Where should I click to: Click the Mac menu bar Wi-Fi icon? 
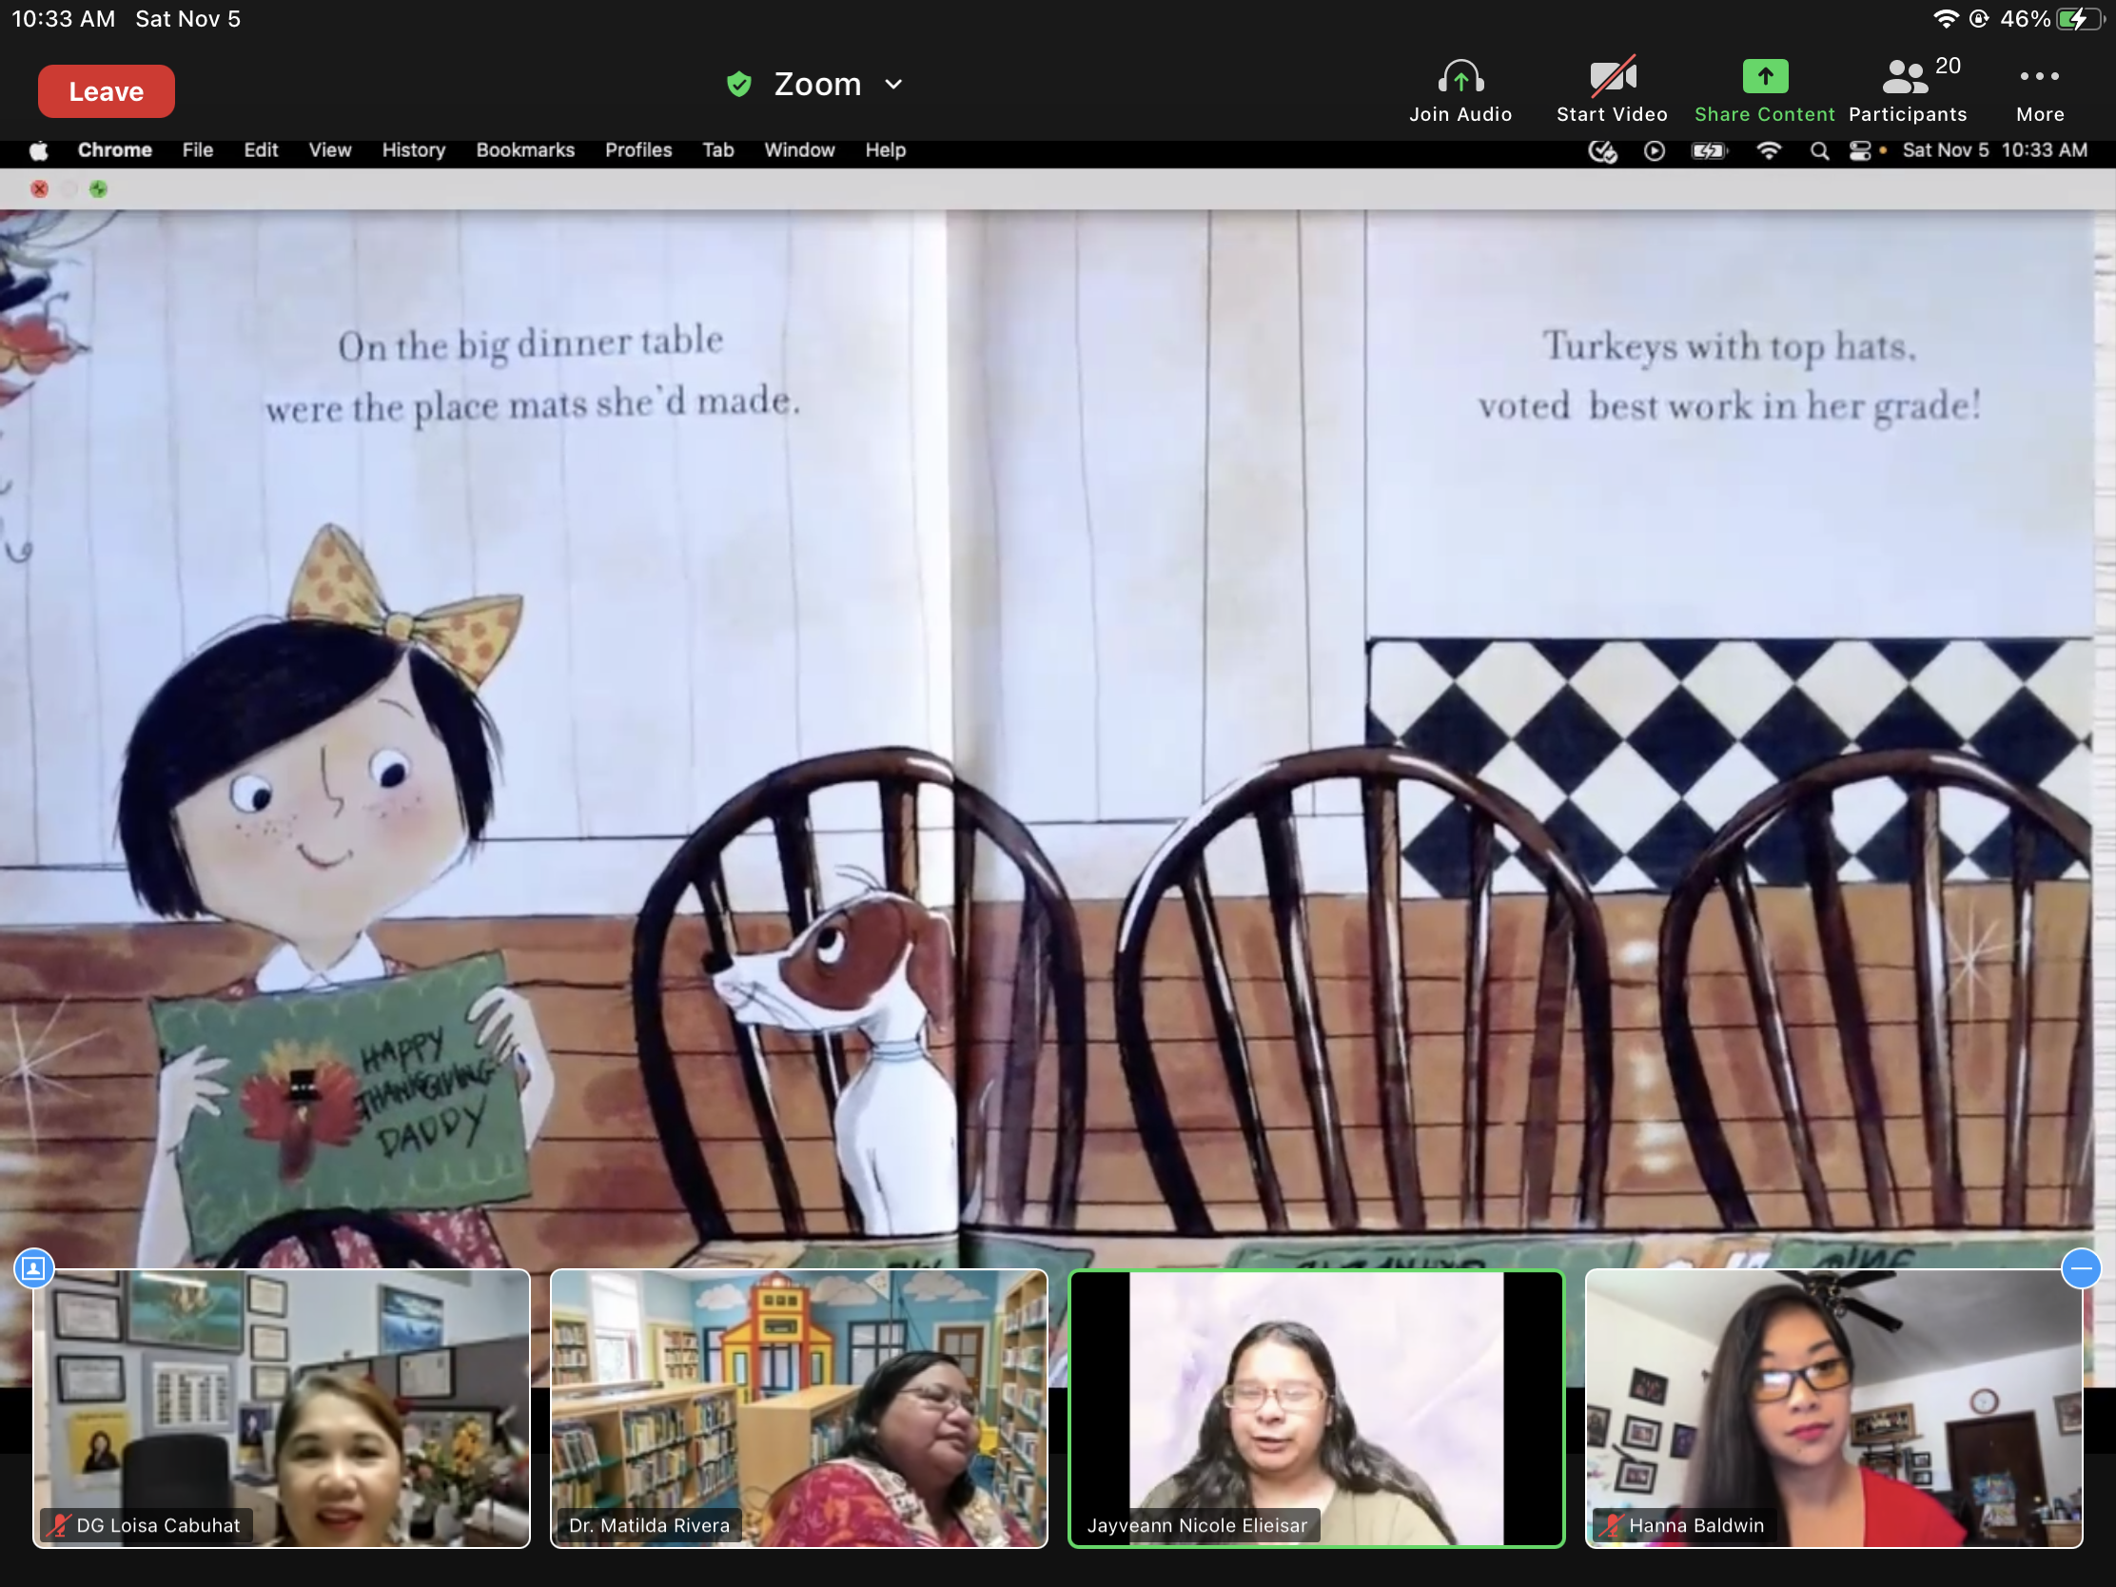click(x=1769, y=151)
